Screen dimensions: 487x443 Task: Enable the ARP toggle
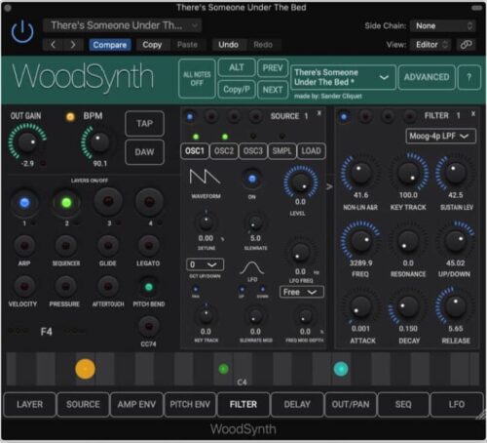pos(24,246)
